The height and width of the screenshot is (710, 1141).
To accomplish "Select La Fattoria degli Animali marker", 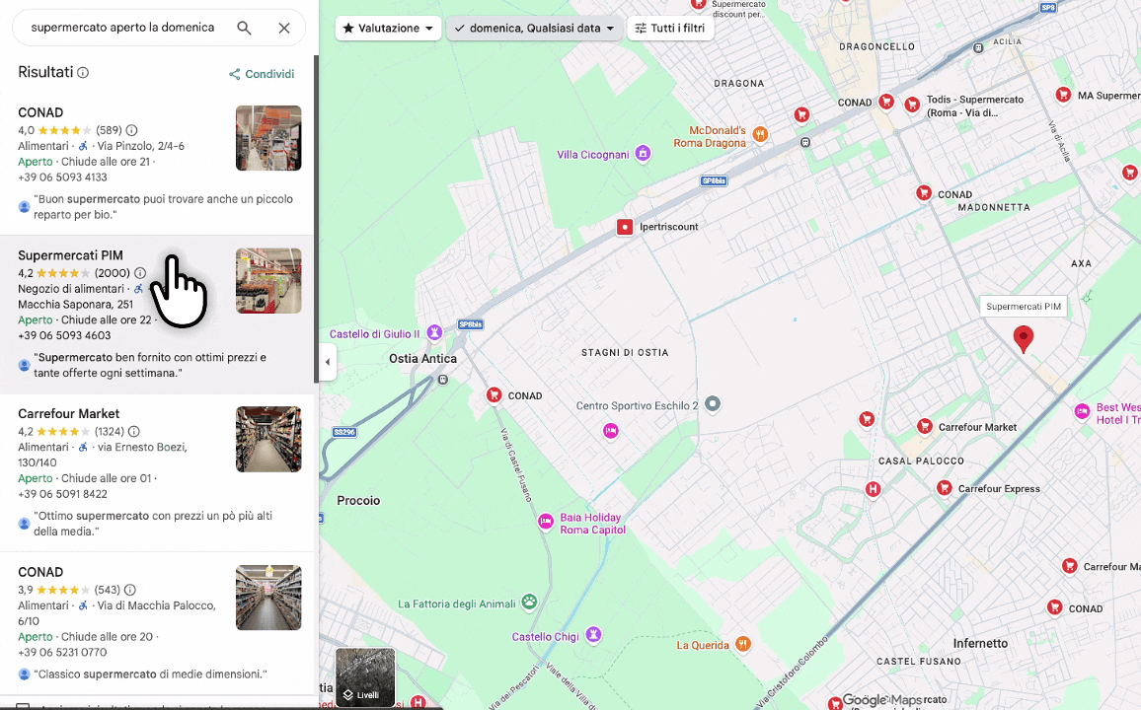I will pyautogui.click(x=529, y=602).
